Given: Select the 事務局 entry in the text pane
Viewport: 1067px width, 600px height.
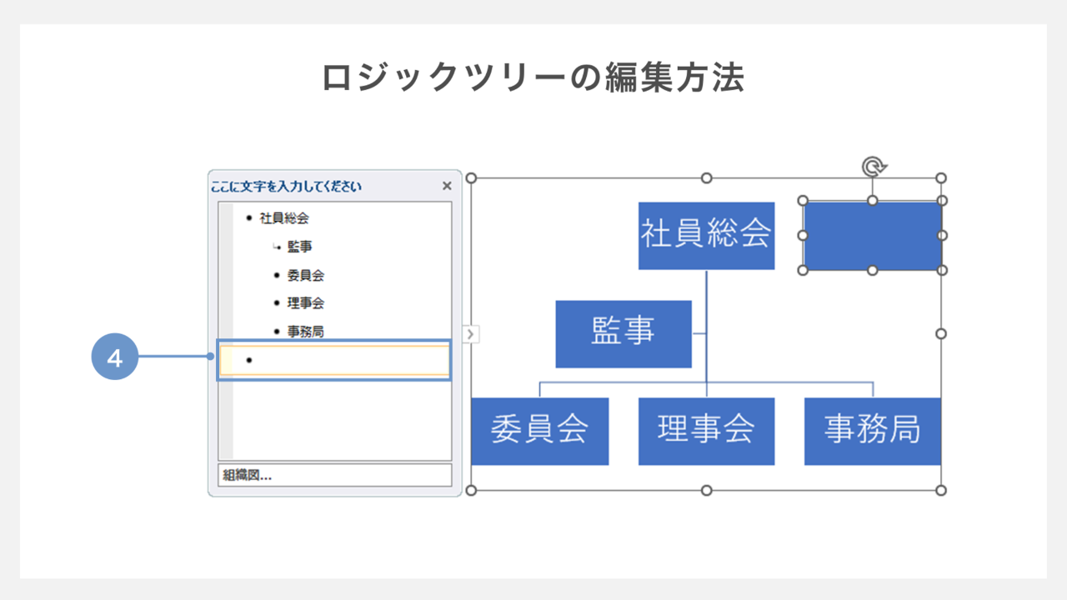Looking at the screenshot, I should 305,332.
